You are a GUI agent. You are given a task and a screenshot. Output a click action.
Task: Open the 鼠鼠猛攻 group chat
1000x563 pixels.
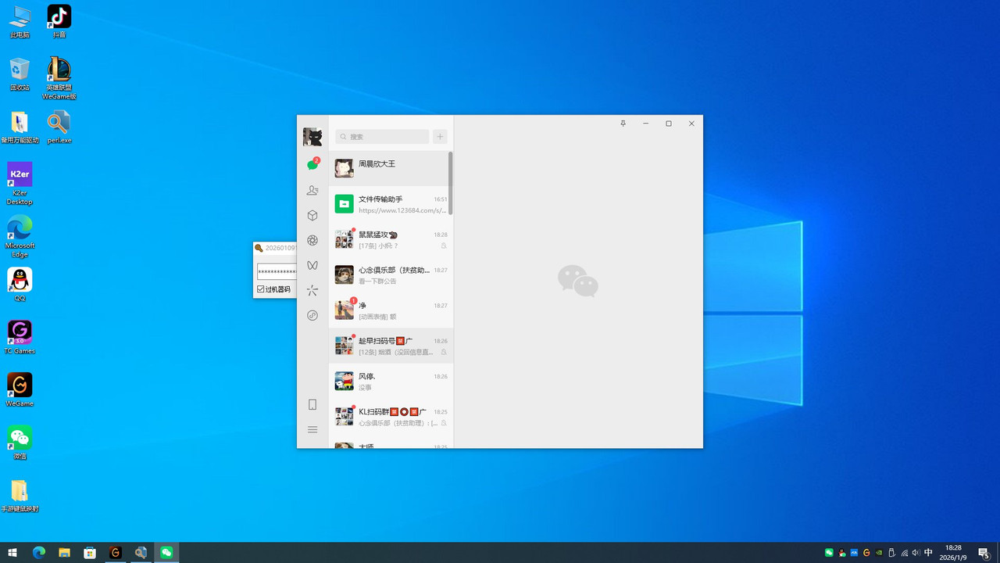391,239
